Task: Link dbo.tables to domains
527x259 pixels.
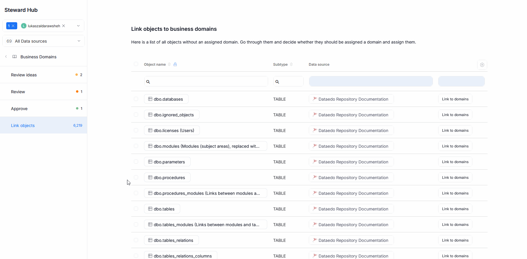Action: point(455,209)
